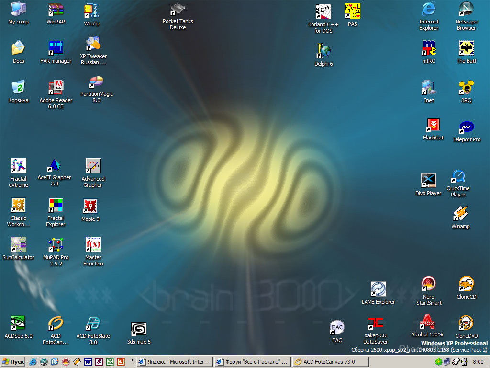Select the Pocket Tanks Deluxe icon

tap(178, 10)
